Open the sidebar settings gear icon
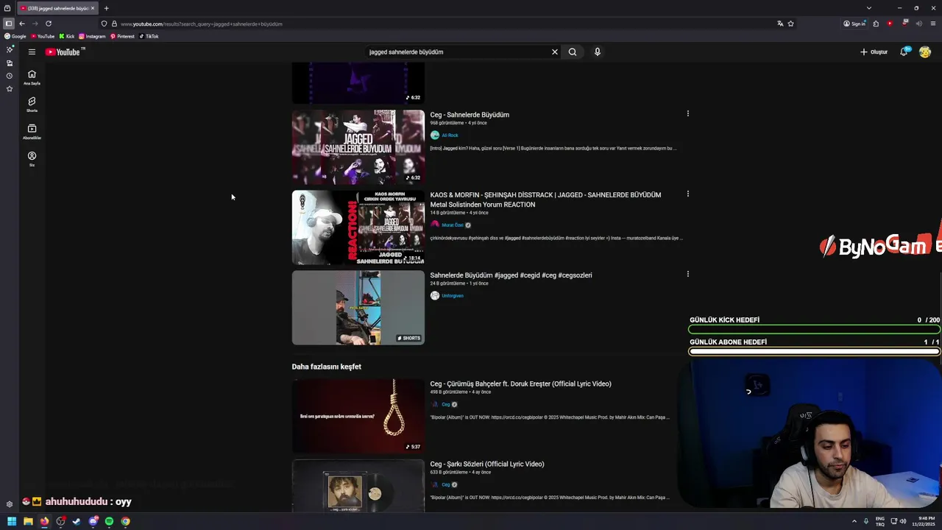This screenshot has height=530, width=942. 9,504
